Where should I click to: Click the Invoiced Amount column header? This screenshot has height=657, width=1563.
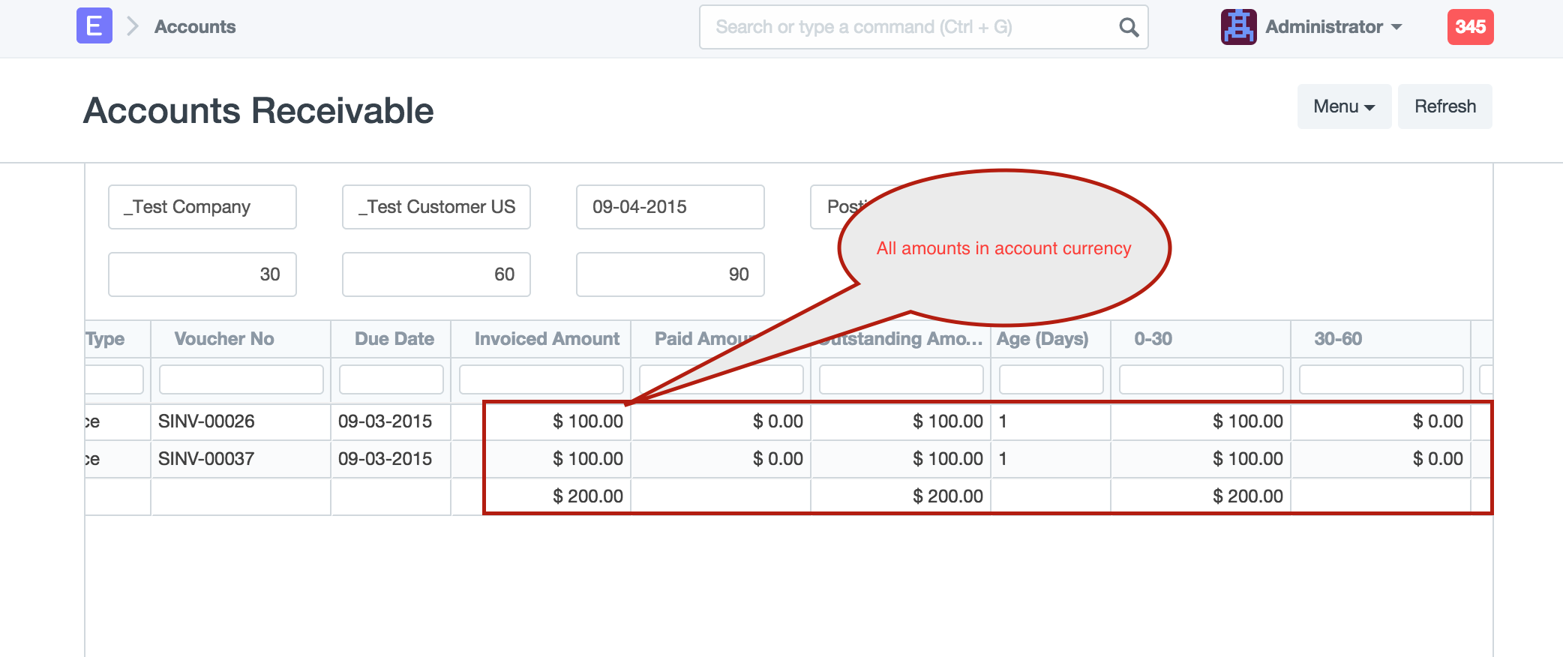pyautogui.click(x=547, y=339)
